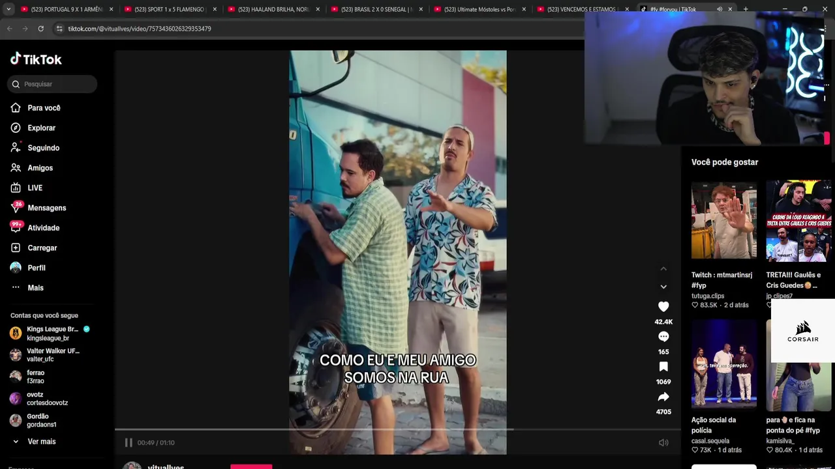Save video with bookmark icon
Viewport: 835px width, 469px height.
[663, 367]
